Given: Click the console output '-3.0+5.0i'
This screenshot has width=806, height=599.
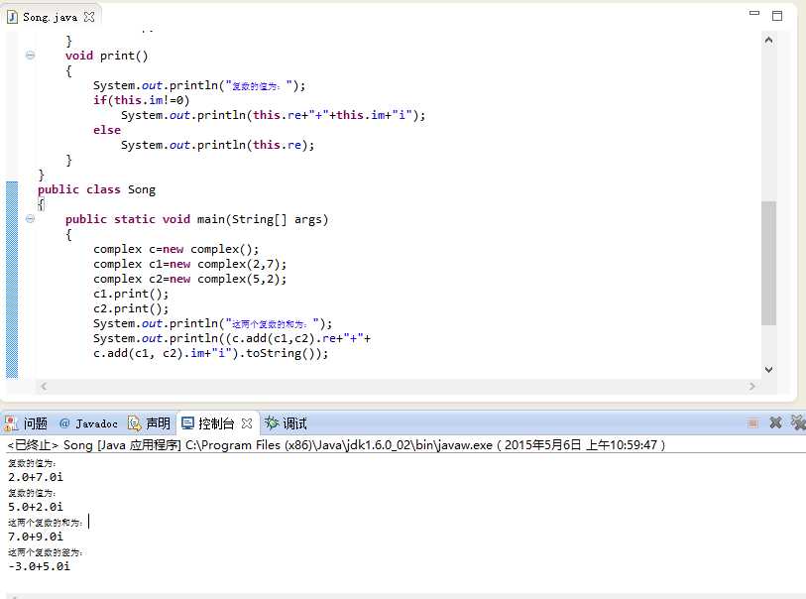Looking at the screenshot, I should click(39, 566).
